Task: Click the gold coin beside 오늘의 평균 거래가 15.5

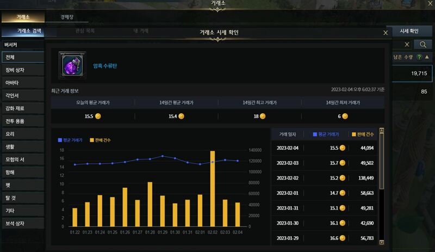Action: 98,116
